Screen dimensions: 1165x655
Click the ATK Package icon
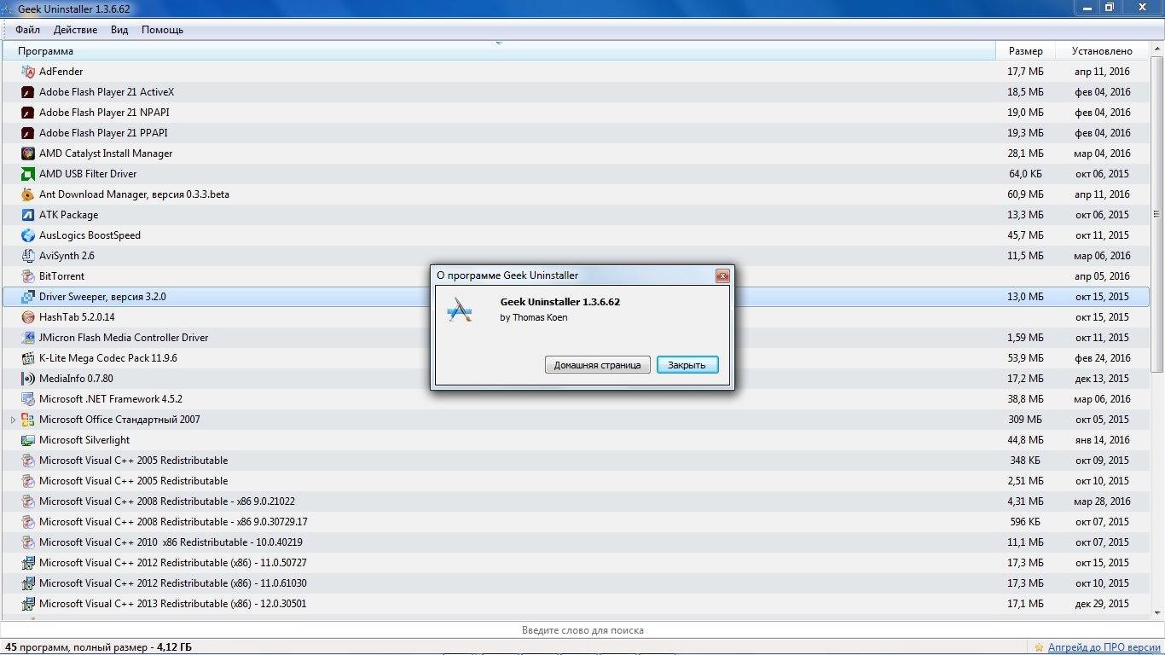point(28,215)
